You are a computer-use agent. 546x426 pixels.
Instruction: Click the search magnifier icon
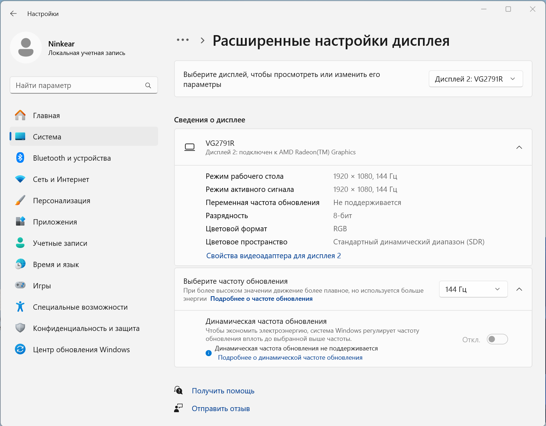tap(148, 85)
